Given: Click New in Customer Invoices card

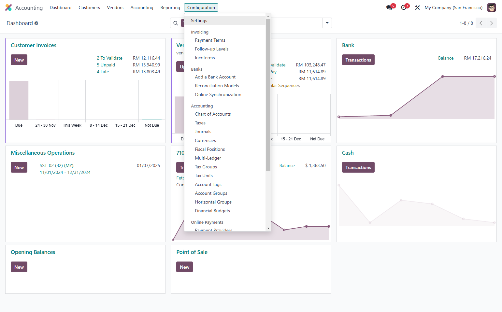Looking at the screenshot, I should pos(19,60).
